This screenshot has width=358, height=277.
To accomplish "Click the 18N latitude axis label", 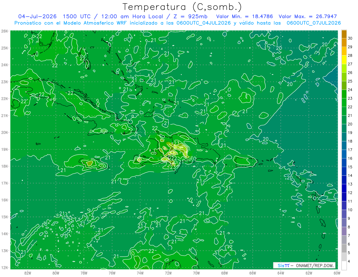I will [x=4, y=166].
